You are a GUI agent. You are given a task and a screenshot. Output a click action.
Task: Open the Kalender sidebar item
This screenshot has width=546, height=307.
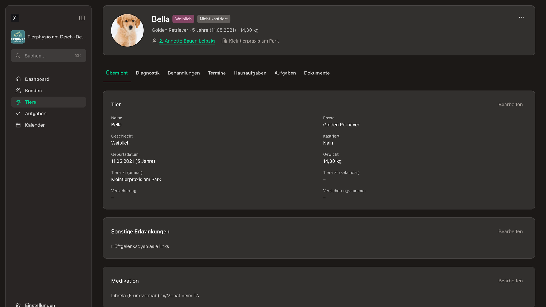click(x=49, y=125)
